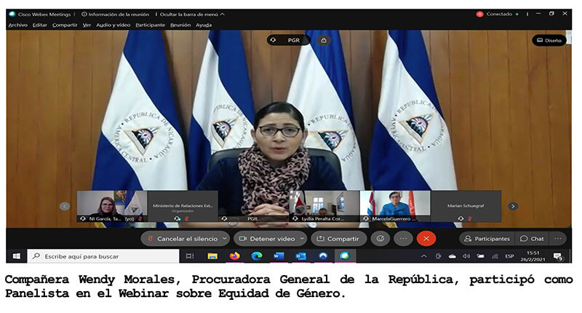Open Task View in taskbar
582x313 pixels.
190,256
